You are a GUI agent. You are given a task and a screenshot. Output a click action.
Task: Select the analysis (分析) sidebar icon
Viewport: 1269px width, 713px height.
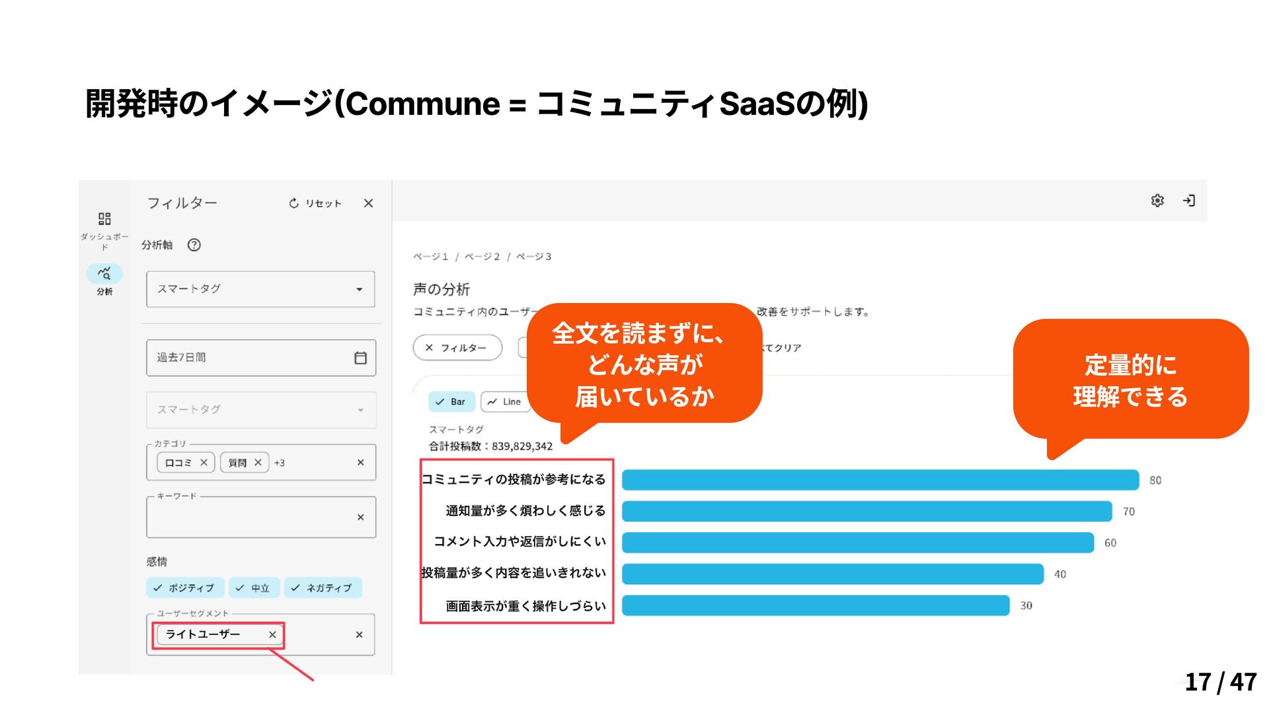[104, 273]
